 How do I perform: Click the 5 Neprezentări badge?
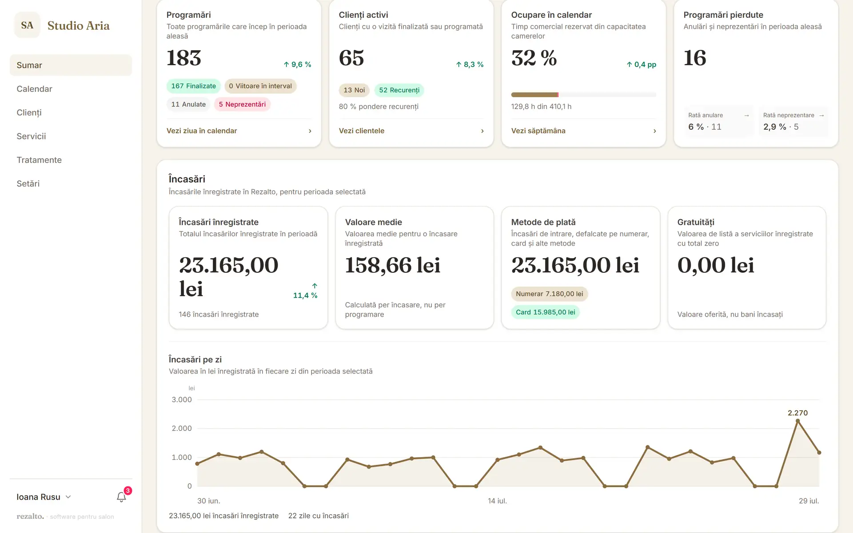tap(242, 104)
